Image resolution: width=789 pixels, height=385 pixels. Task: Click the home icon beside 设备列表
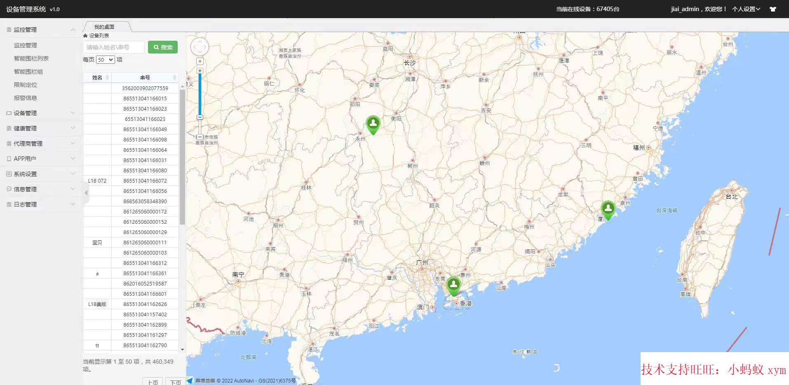(x=85, y=36)
